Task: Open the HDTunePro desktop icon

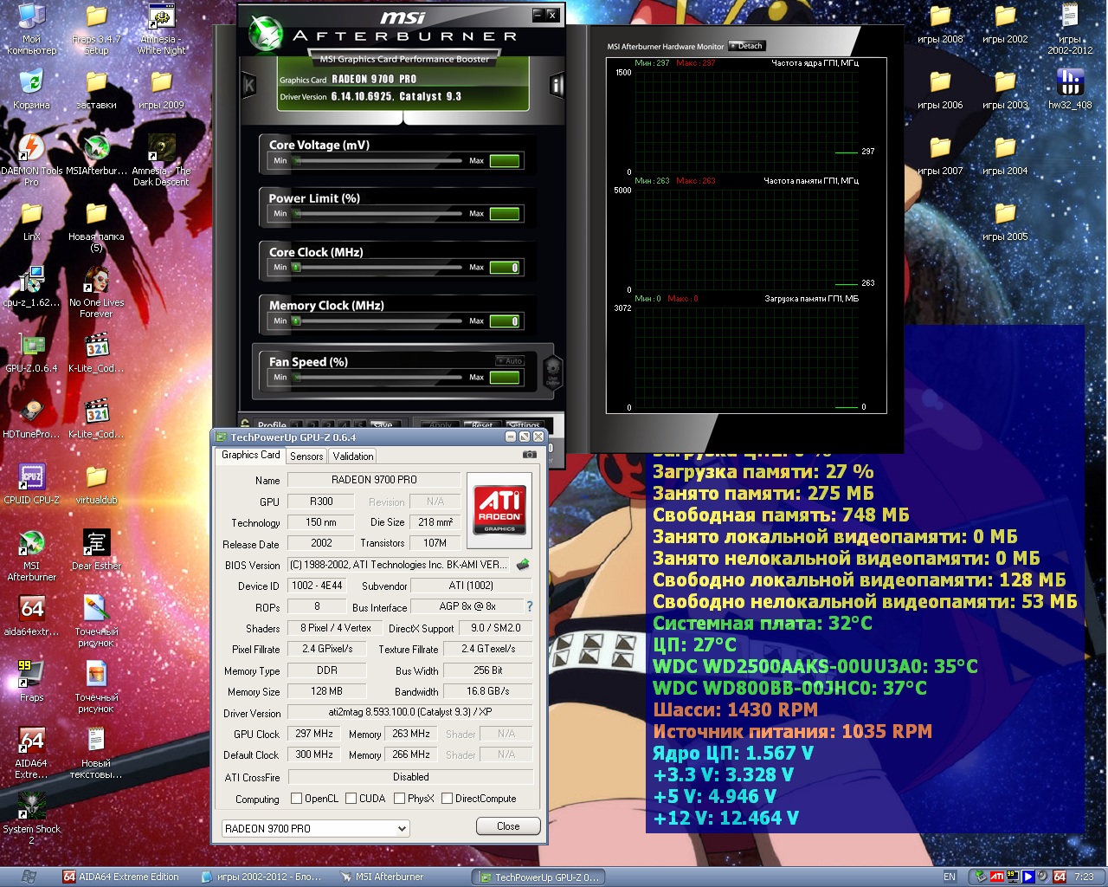Action: 31,419
